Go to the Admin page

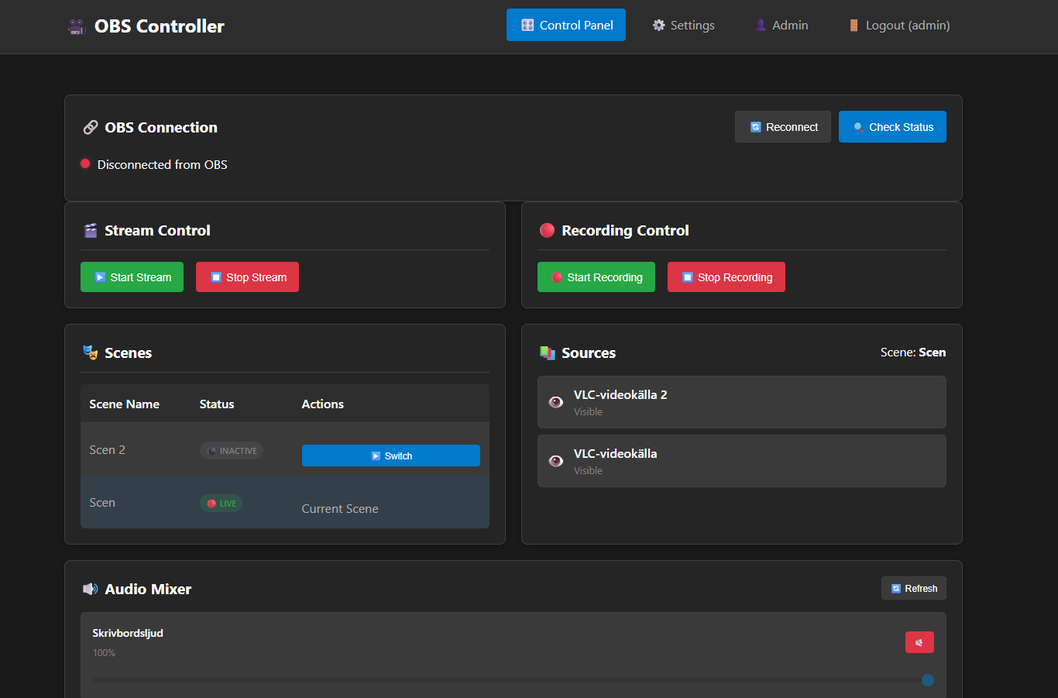click(781, 25)
